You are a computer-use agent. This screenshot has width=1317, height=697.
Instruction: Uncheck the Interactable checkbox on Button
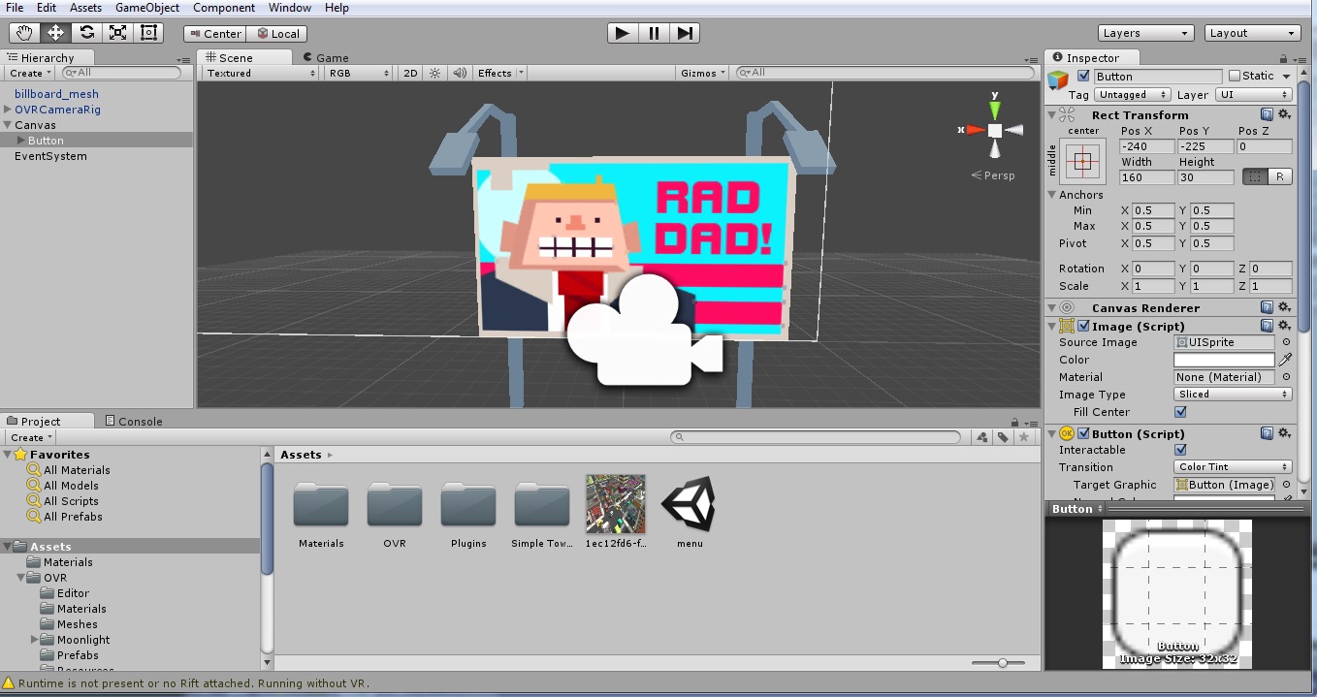click(1180, 450)
